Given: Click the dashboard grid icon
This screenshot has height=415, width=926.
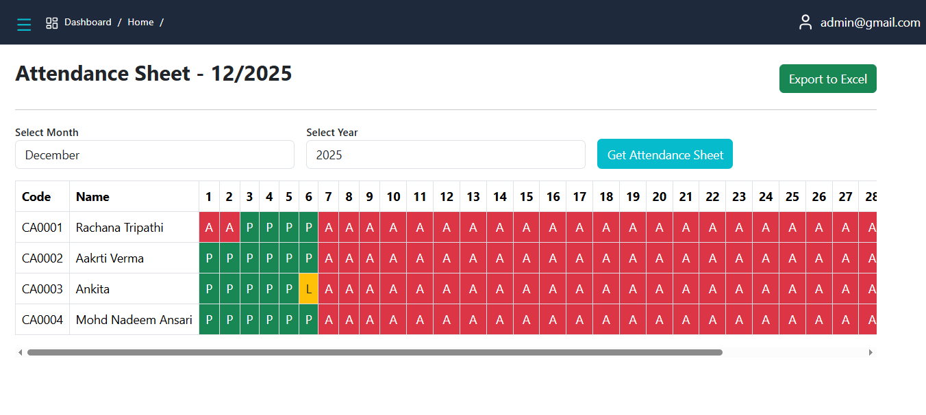Looking at the screenshot, I should [52, 23].
